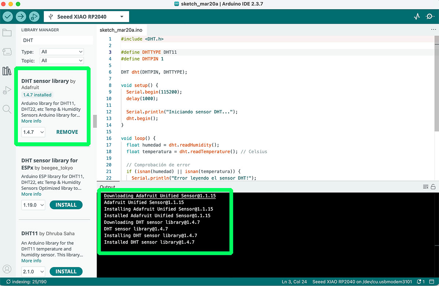Viewport: 439px width, 286px height.
Task: Click the library search field containing DHT
Action: point(57,40)
